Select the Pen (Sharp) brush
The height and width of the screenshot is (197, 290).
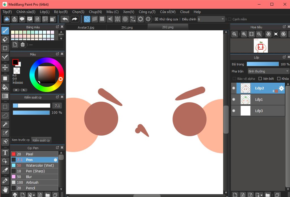coord(35,171)
